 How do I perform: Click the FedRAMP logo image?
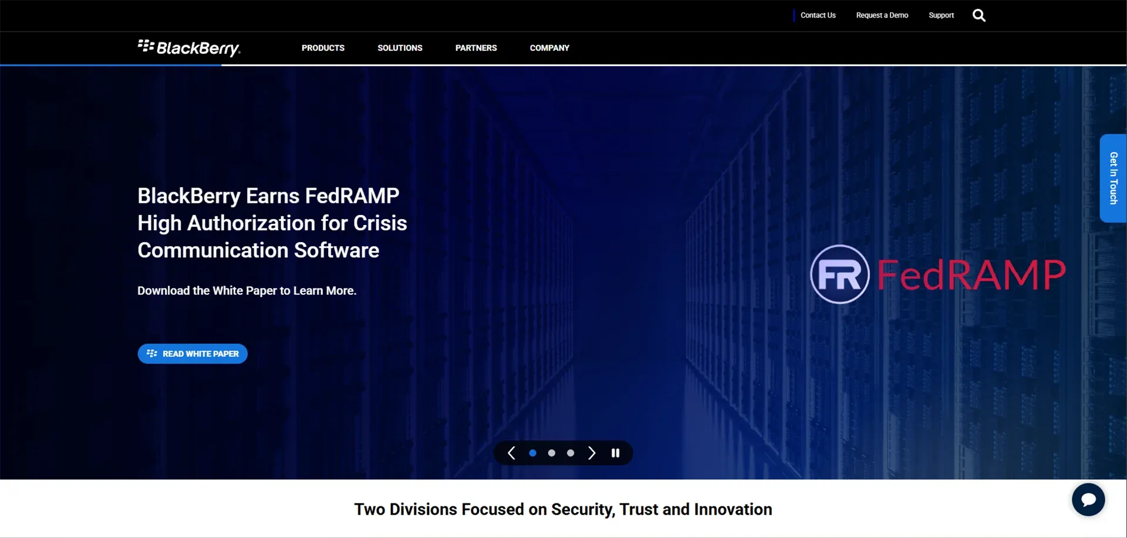[x=938, y=274]
